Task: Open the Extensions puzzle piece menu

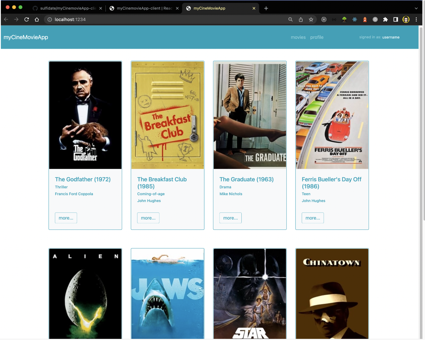Action: click(x=385, y=20)
